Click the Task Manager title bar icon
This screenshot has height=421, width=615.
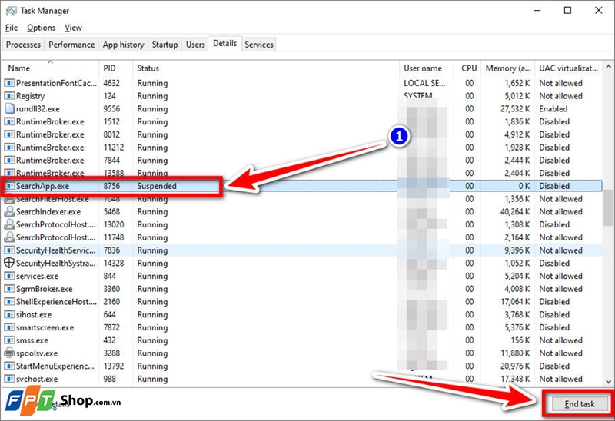(11, 11)
